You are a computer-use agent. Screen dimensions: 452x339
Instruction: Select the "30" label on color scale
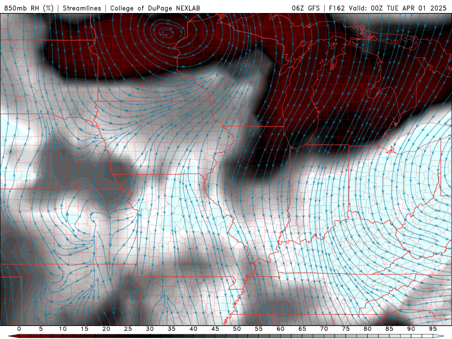150,329
